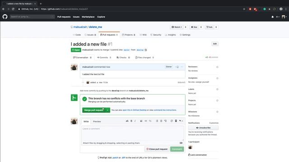This screenshot has height=162, width=289.
Task: Switch to the repo Settings tab
Action: pos(185,35)
